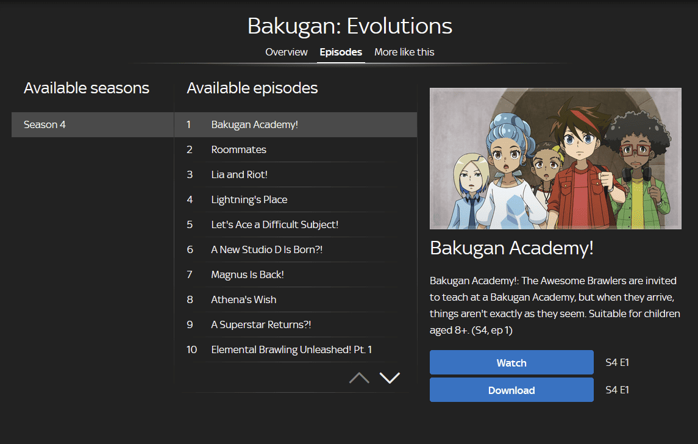
Task: Click the Bakugan Academy episode thumbnail image
Action: (x=555, y=159)
